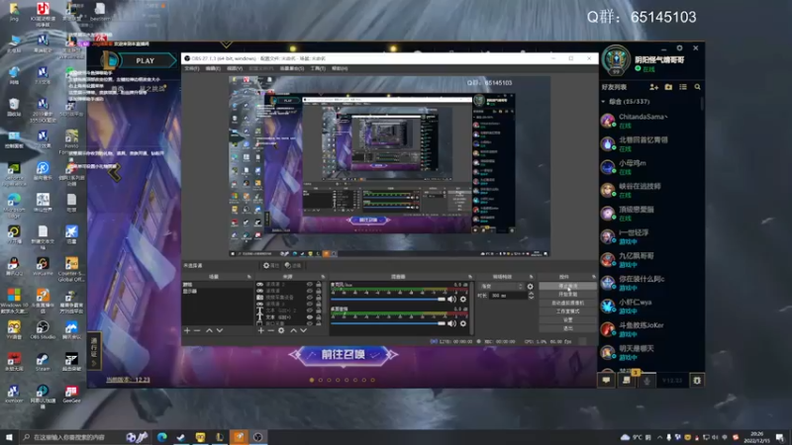Select friend ChitandaSama in the friends list
The height and width of the screenshot is (445, 792).
point(651,121)
